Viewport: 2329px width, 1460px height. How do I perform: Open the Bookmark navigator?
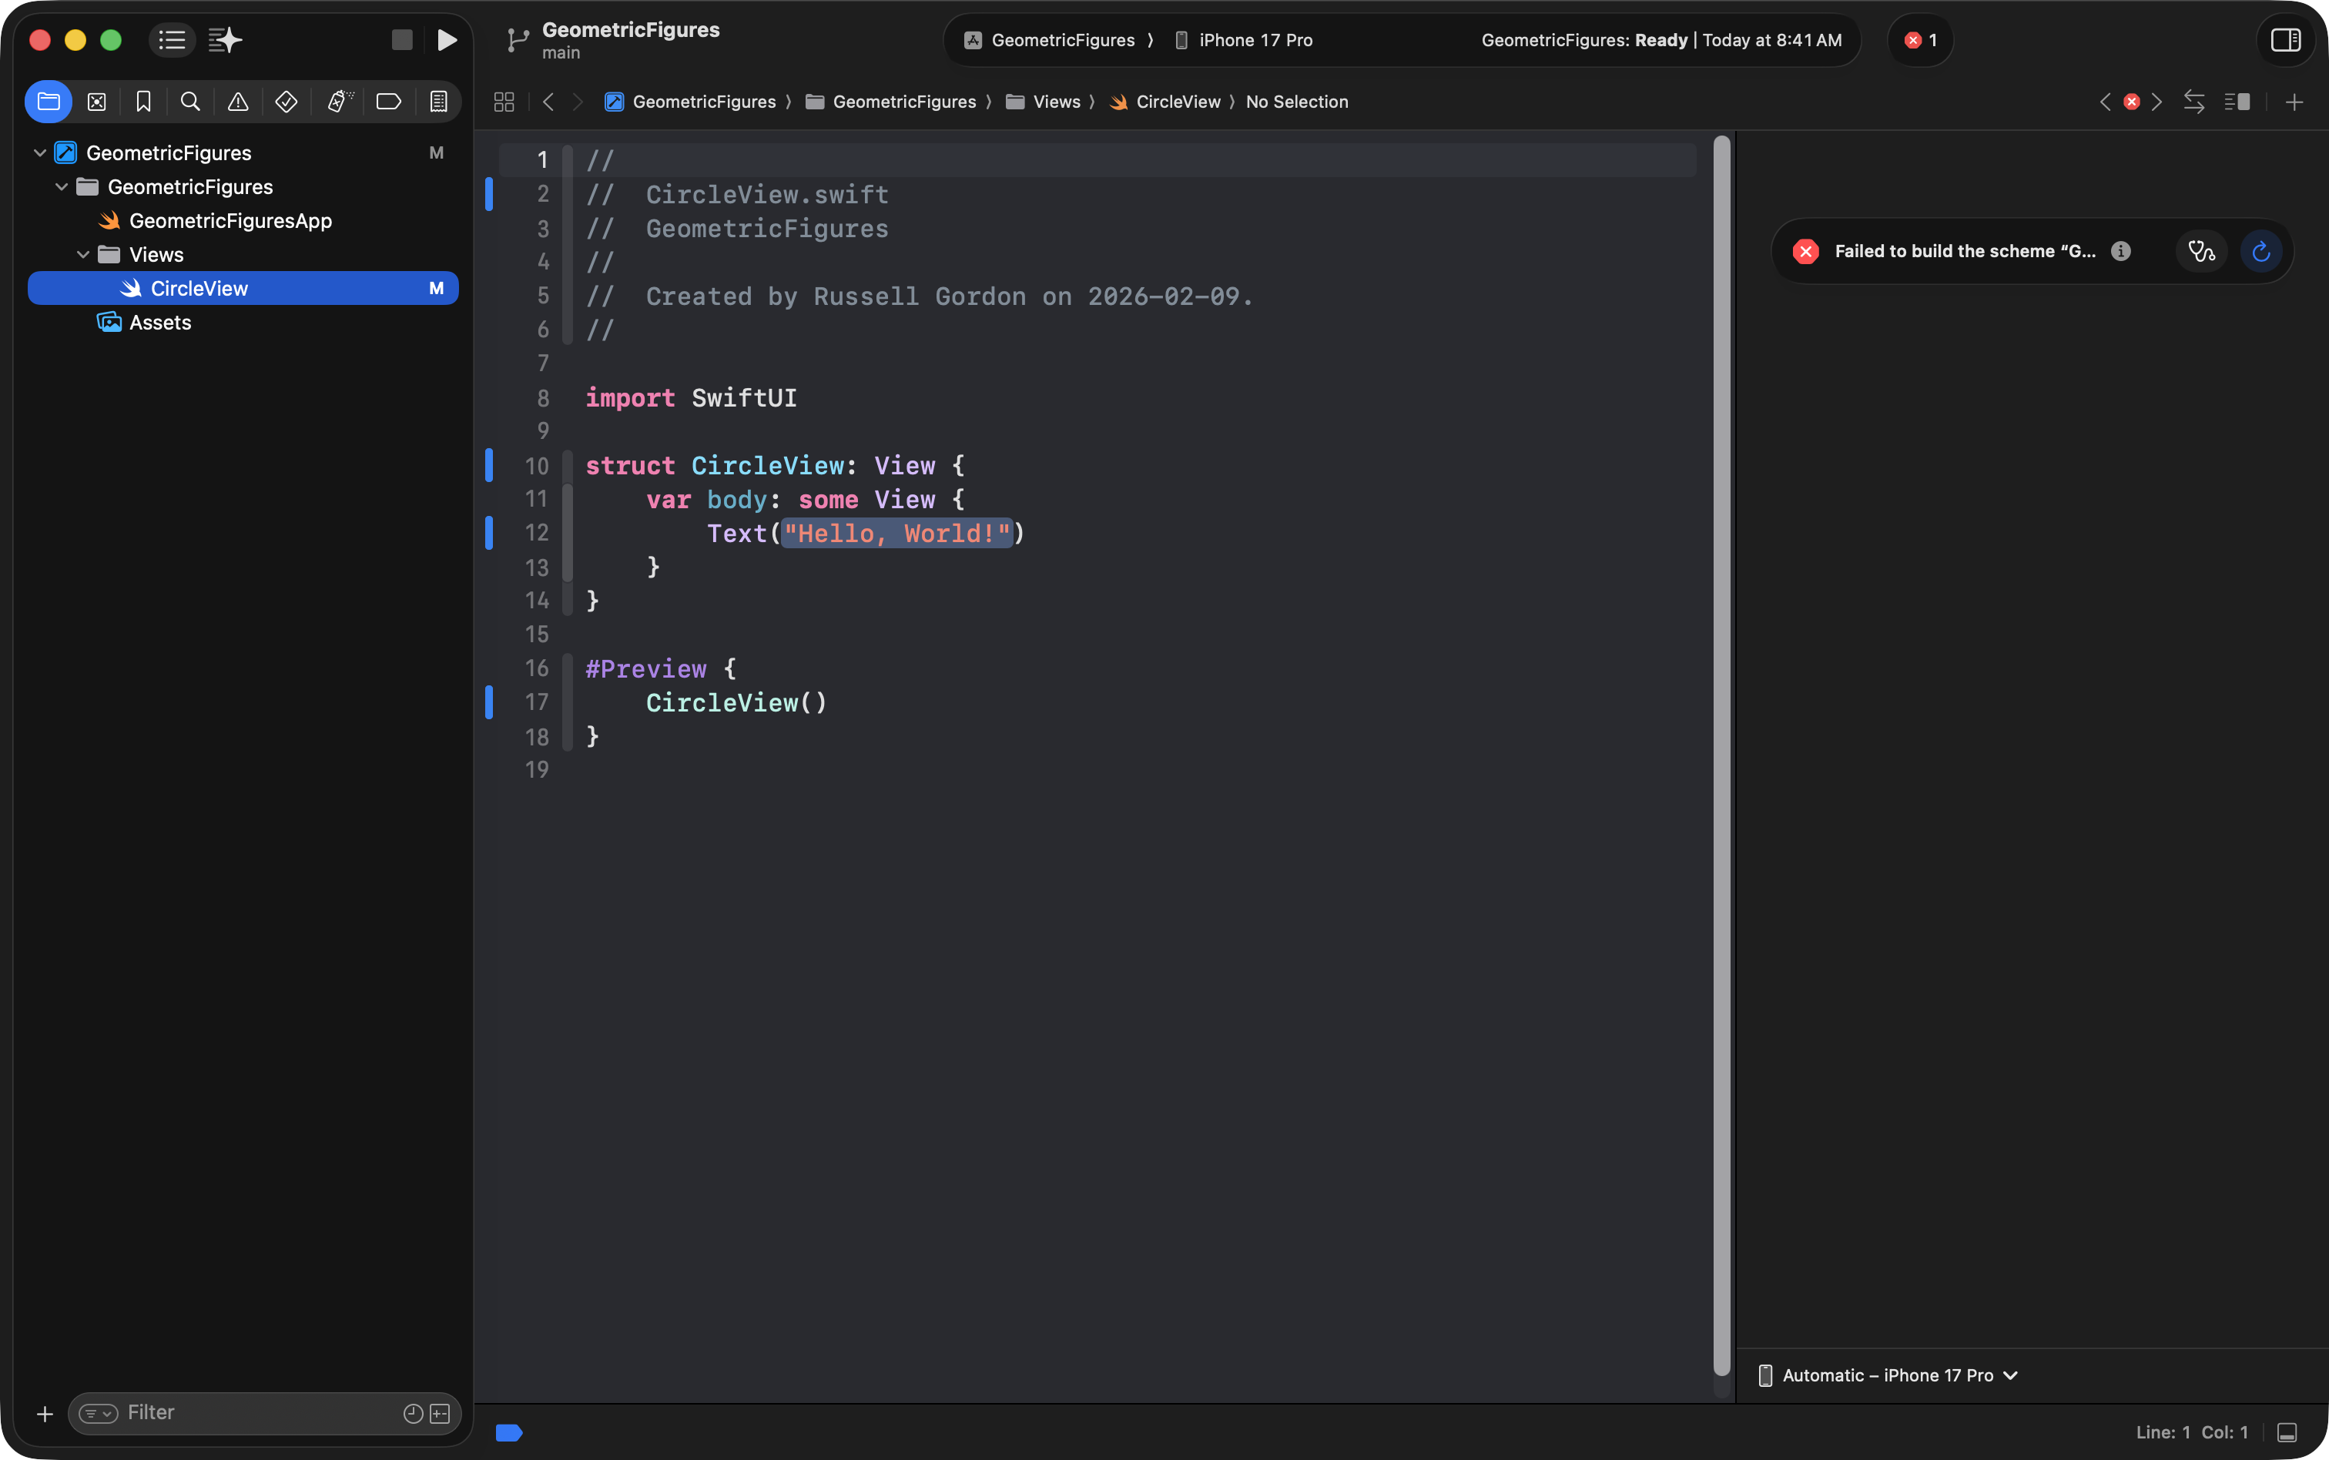tap(143, 102)
